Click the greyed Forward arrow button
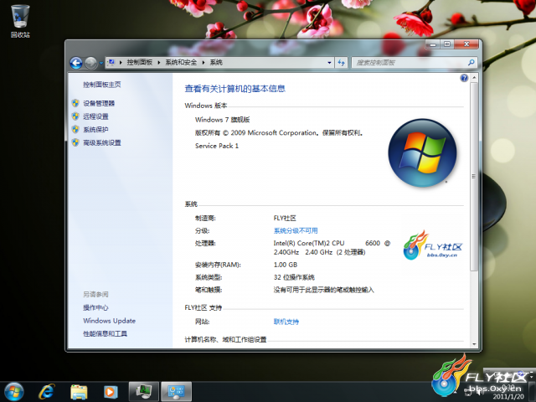The height and width of the screenshot is (402, 536). coord(90,63)
